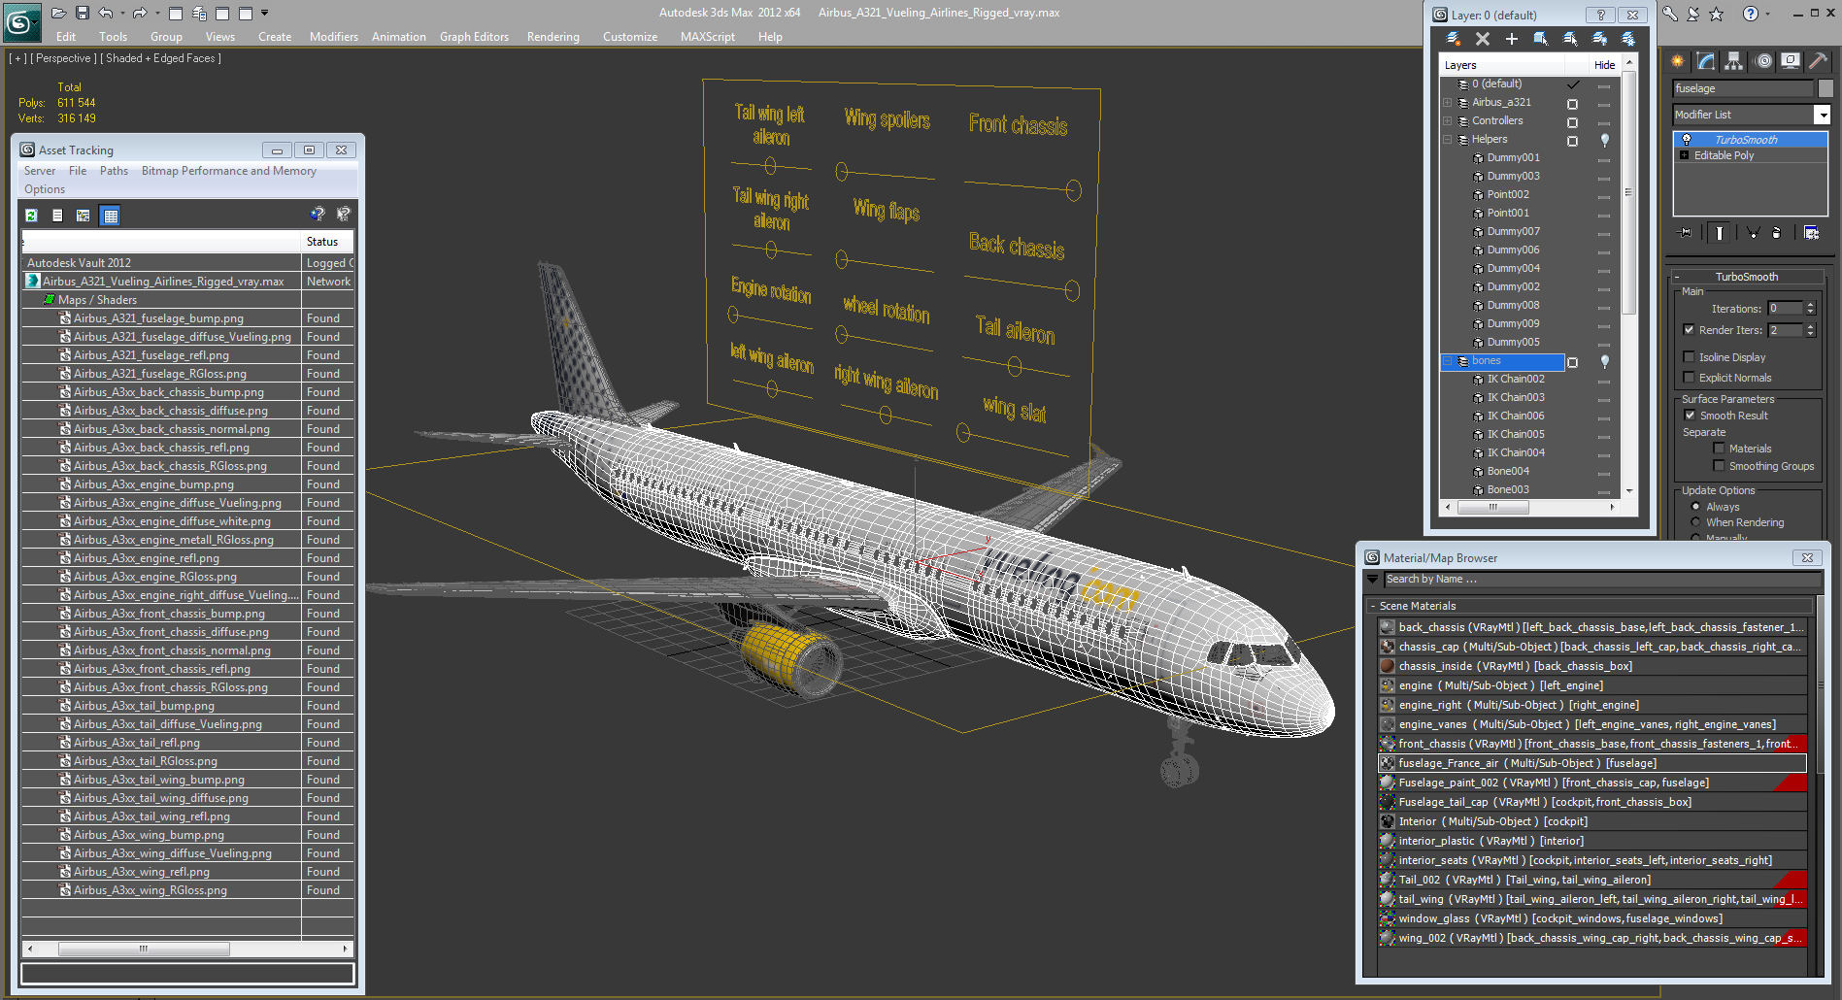Click Hide/Unhide All Layers icon
The width and height of the screenshot is (1842, 1000).
pos(1599,39)
